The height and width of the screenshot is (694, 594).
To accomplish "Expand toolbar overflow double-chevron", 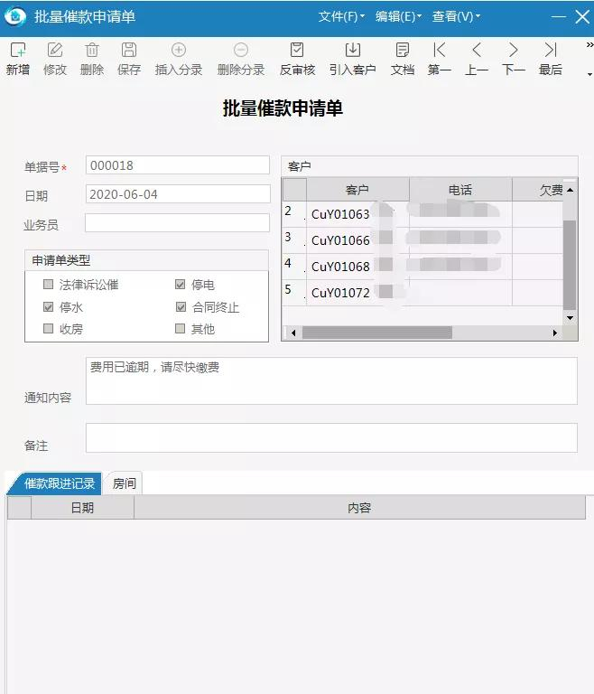I will click(x=589, y=44).
